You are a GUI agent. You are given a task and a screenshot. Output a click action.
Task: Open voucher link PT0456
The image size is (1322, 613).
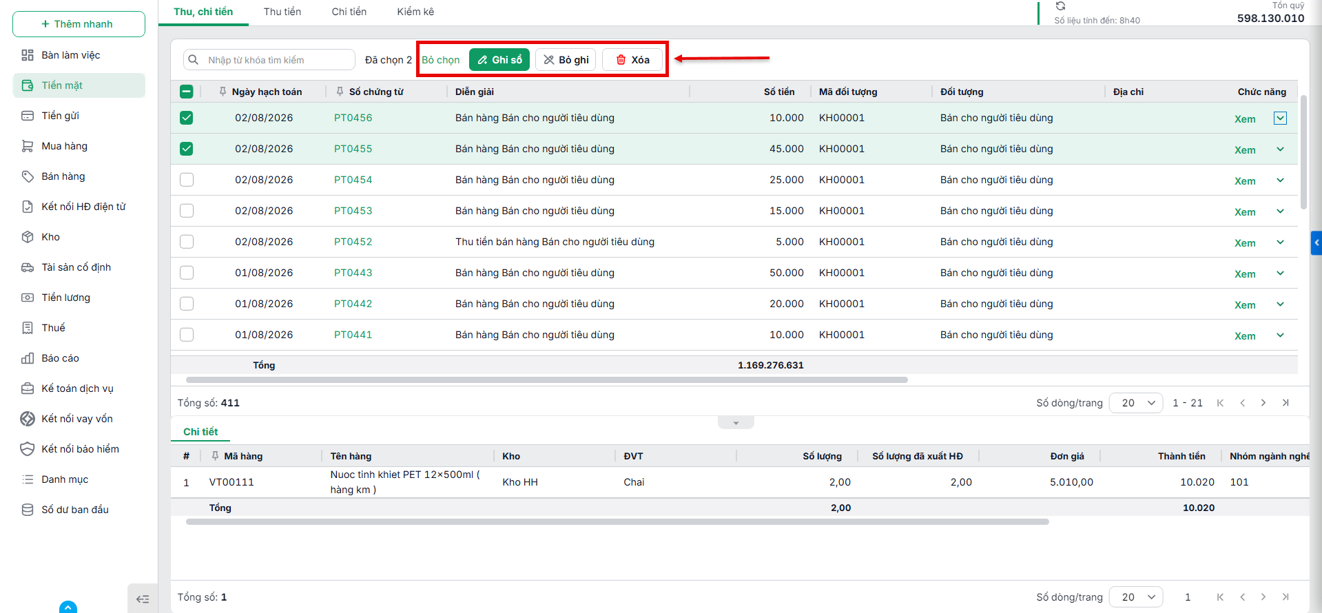click(353, 118)
